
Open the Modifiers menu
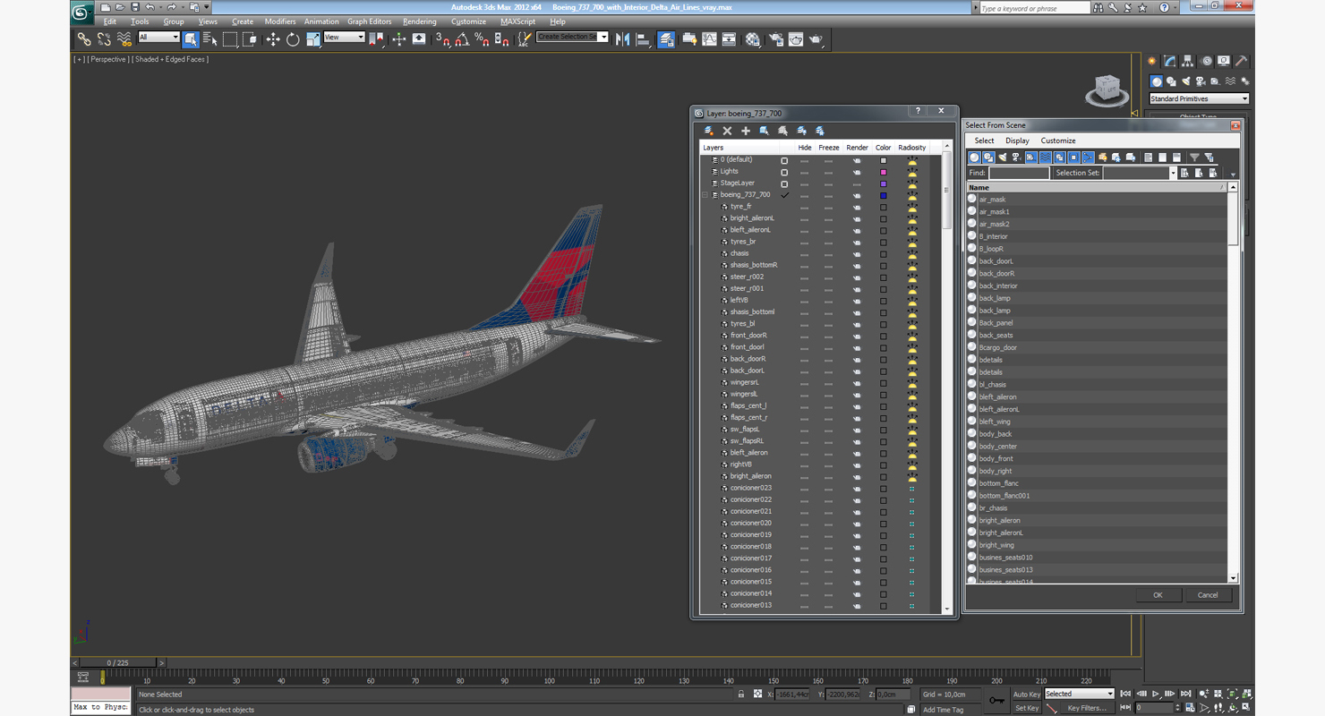[280, 21]
